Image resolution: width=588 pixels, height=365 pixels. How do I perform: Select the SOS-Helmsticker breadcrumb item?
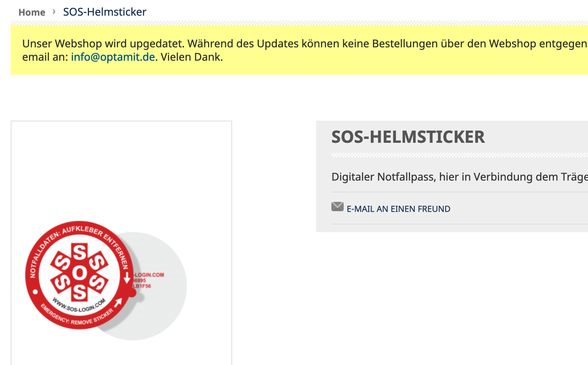click(105, 12)
